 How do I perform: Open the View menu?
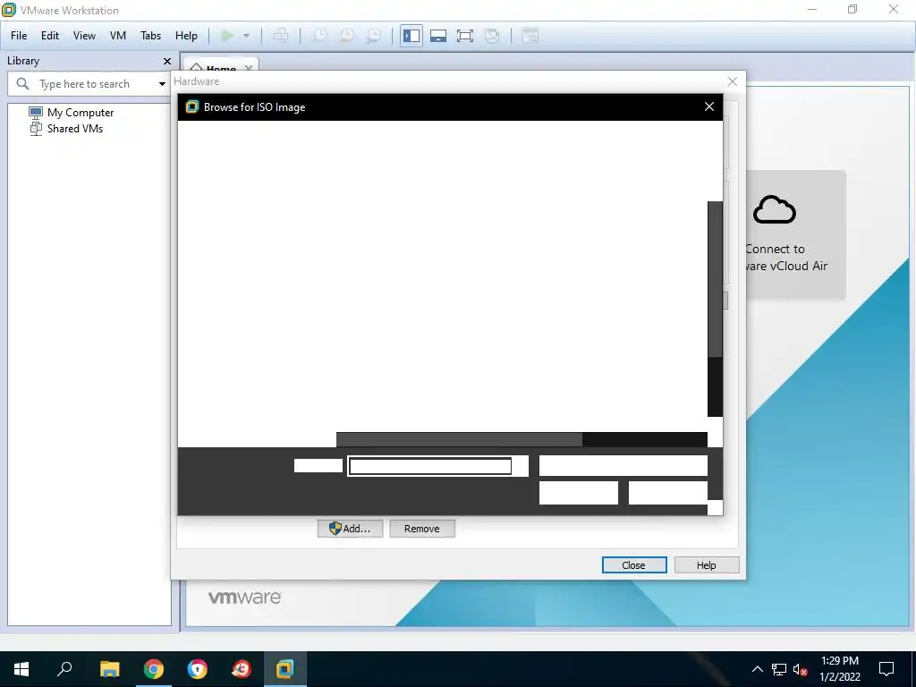[84, 36]
